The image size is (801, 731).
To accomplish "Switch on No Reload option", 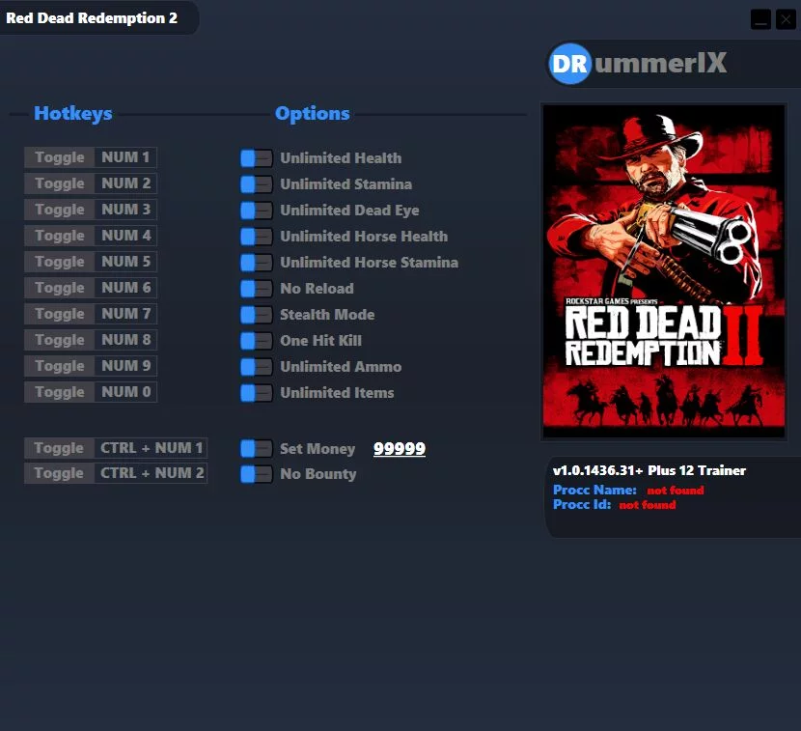I will click(257, 289).
